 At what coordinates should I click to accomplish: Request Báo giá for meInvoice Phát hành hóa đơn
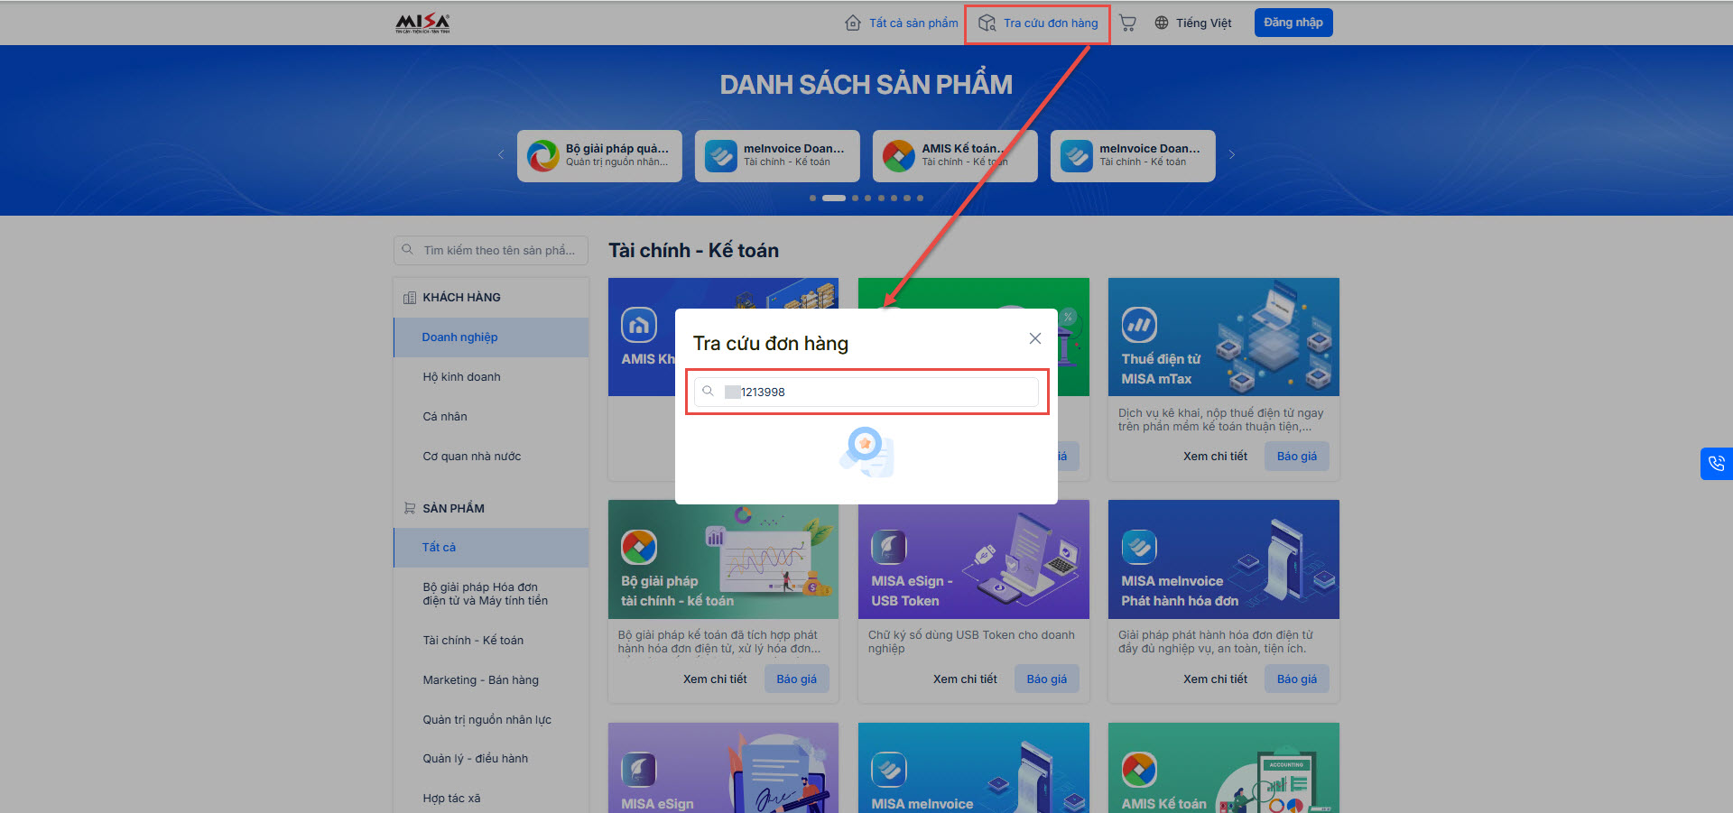click(1297, 679)
